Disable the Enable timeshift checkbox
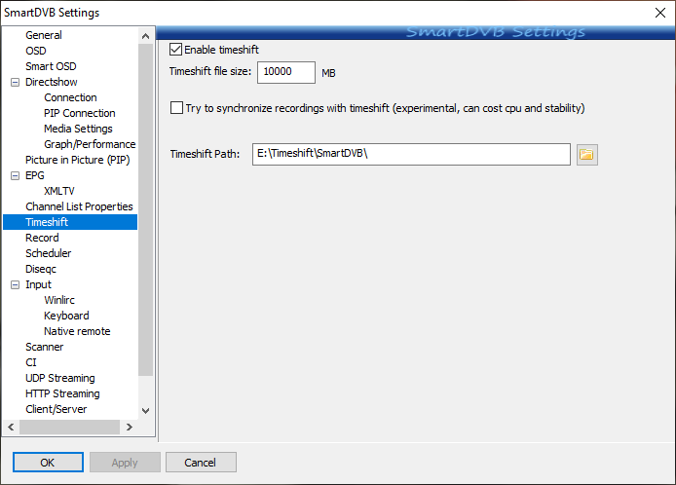This screenshot has width=676, height=485. 175,49
